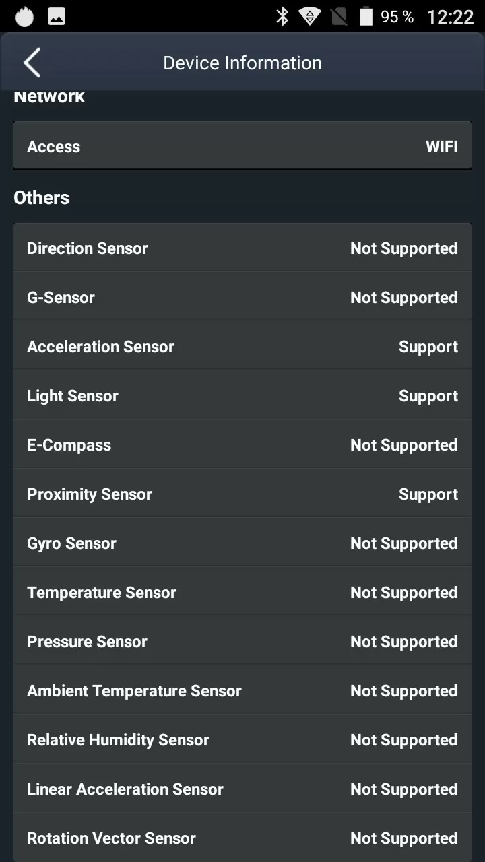Open the image notification icon

(57, 17)
